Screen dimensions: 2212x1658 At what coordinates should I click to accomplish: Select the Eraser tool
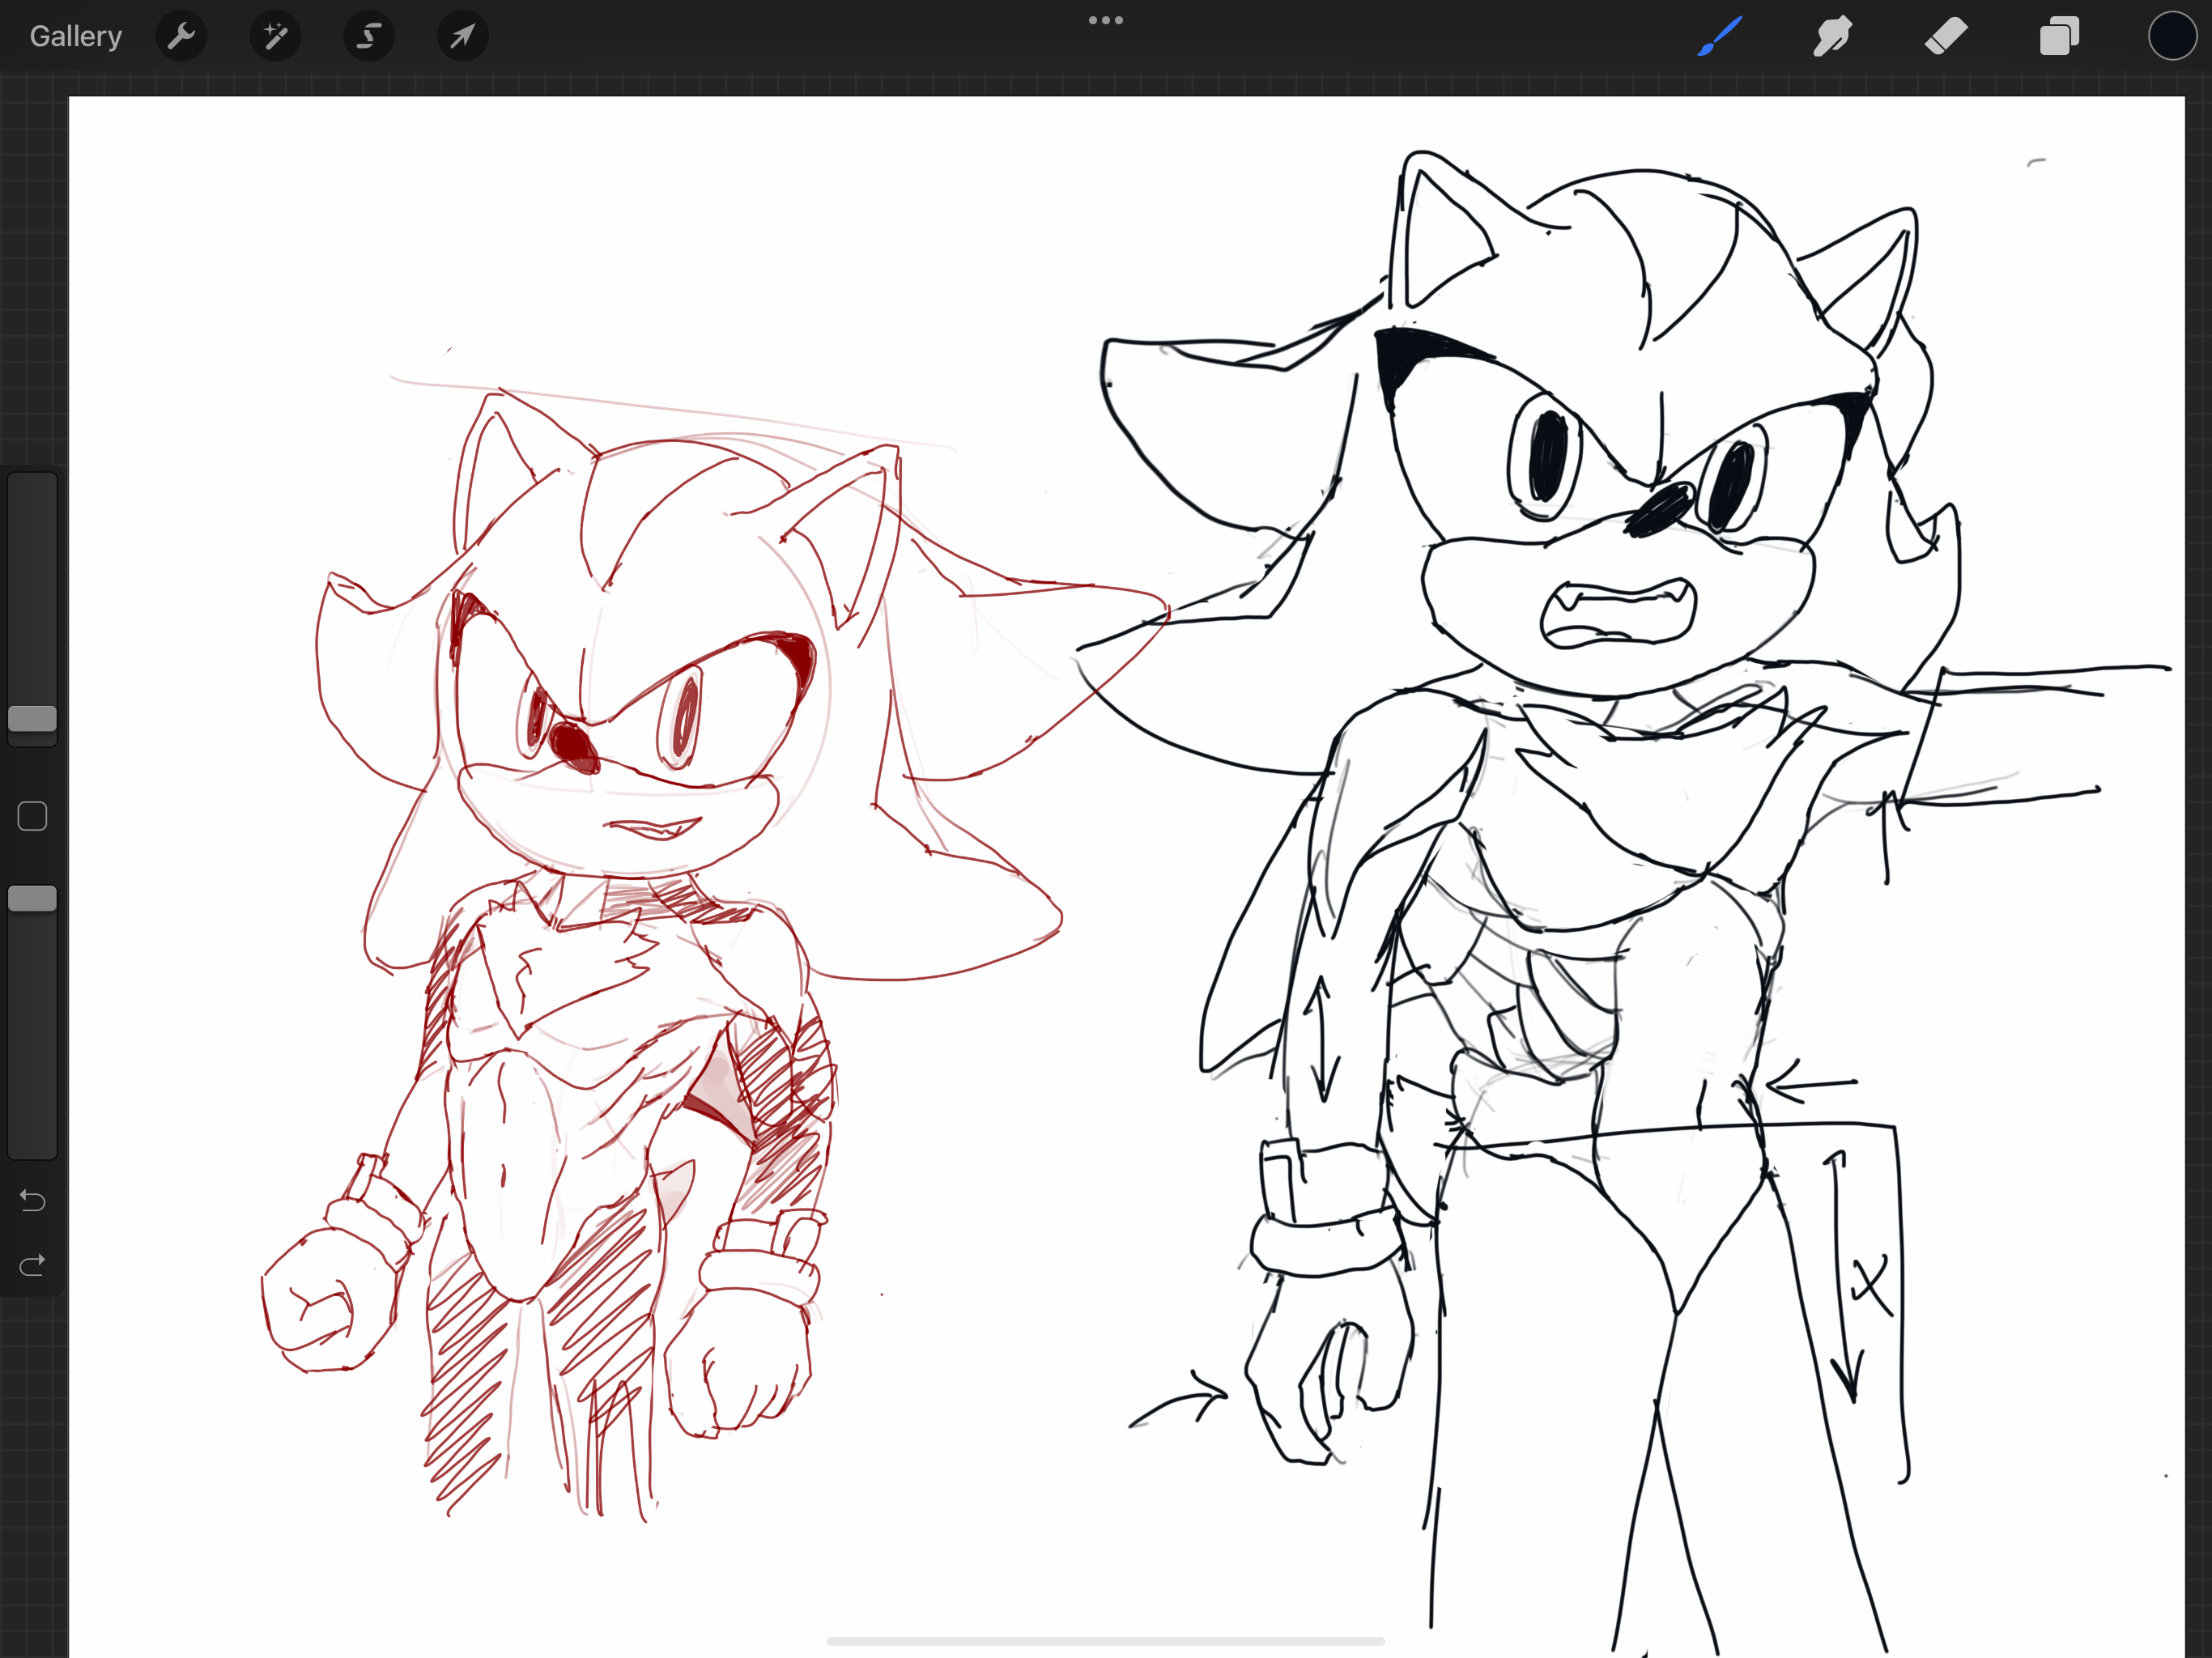(1946, 37)
